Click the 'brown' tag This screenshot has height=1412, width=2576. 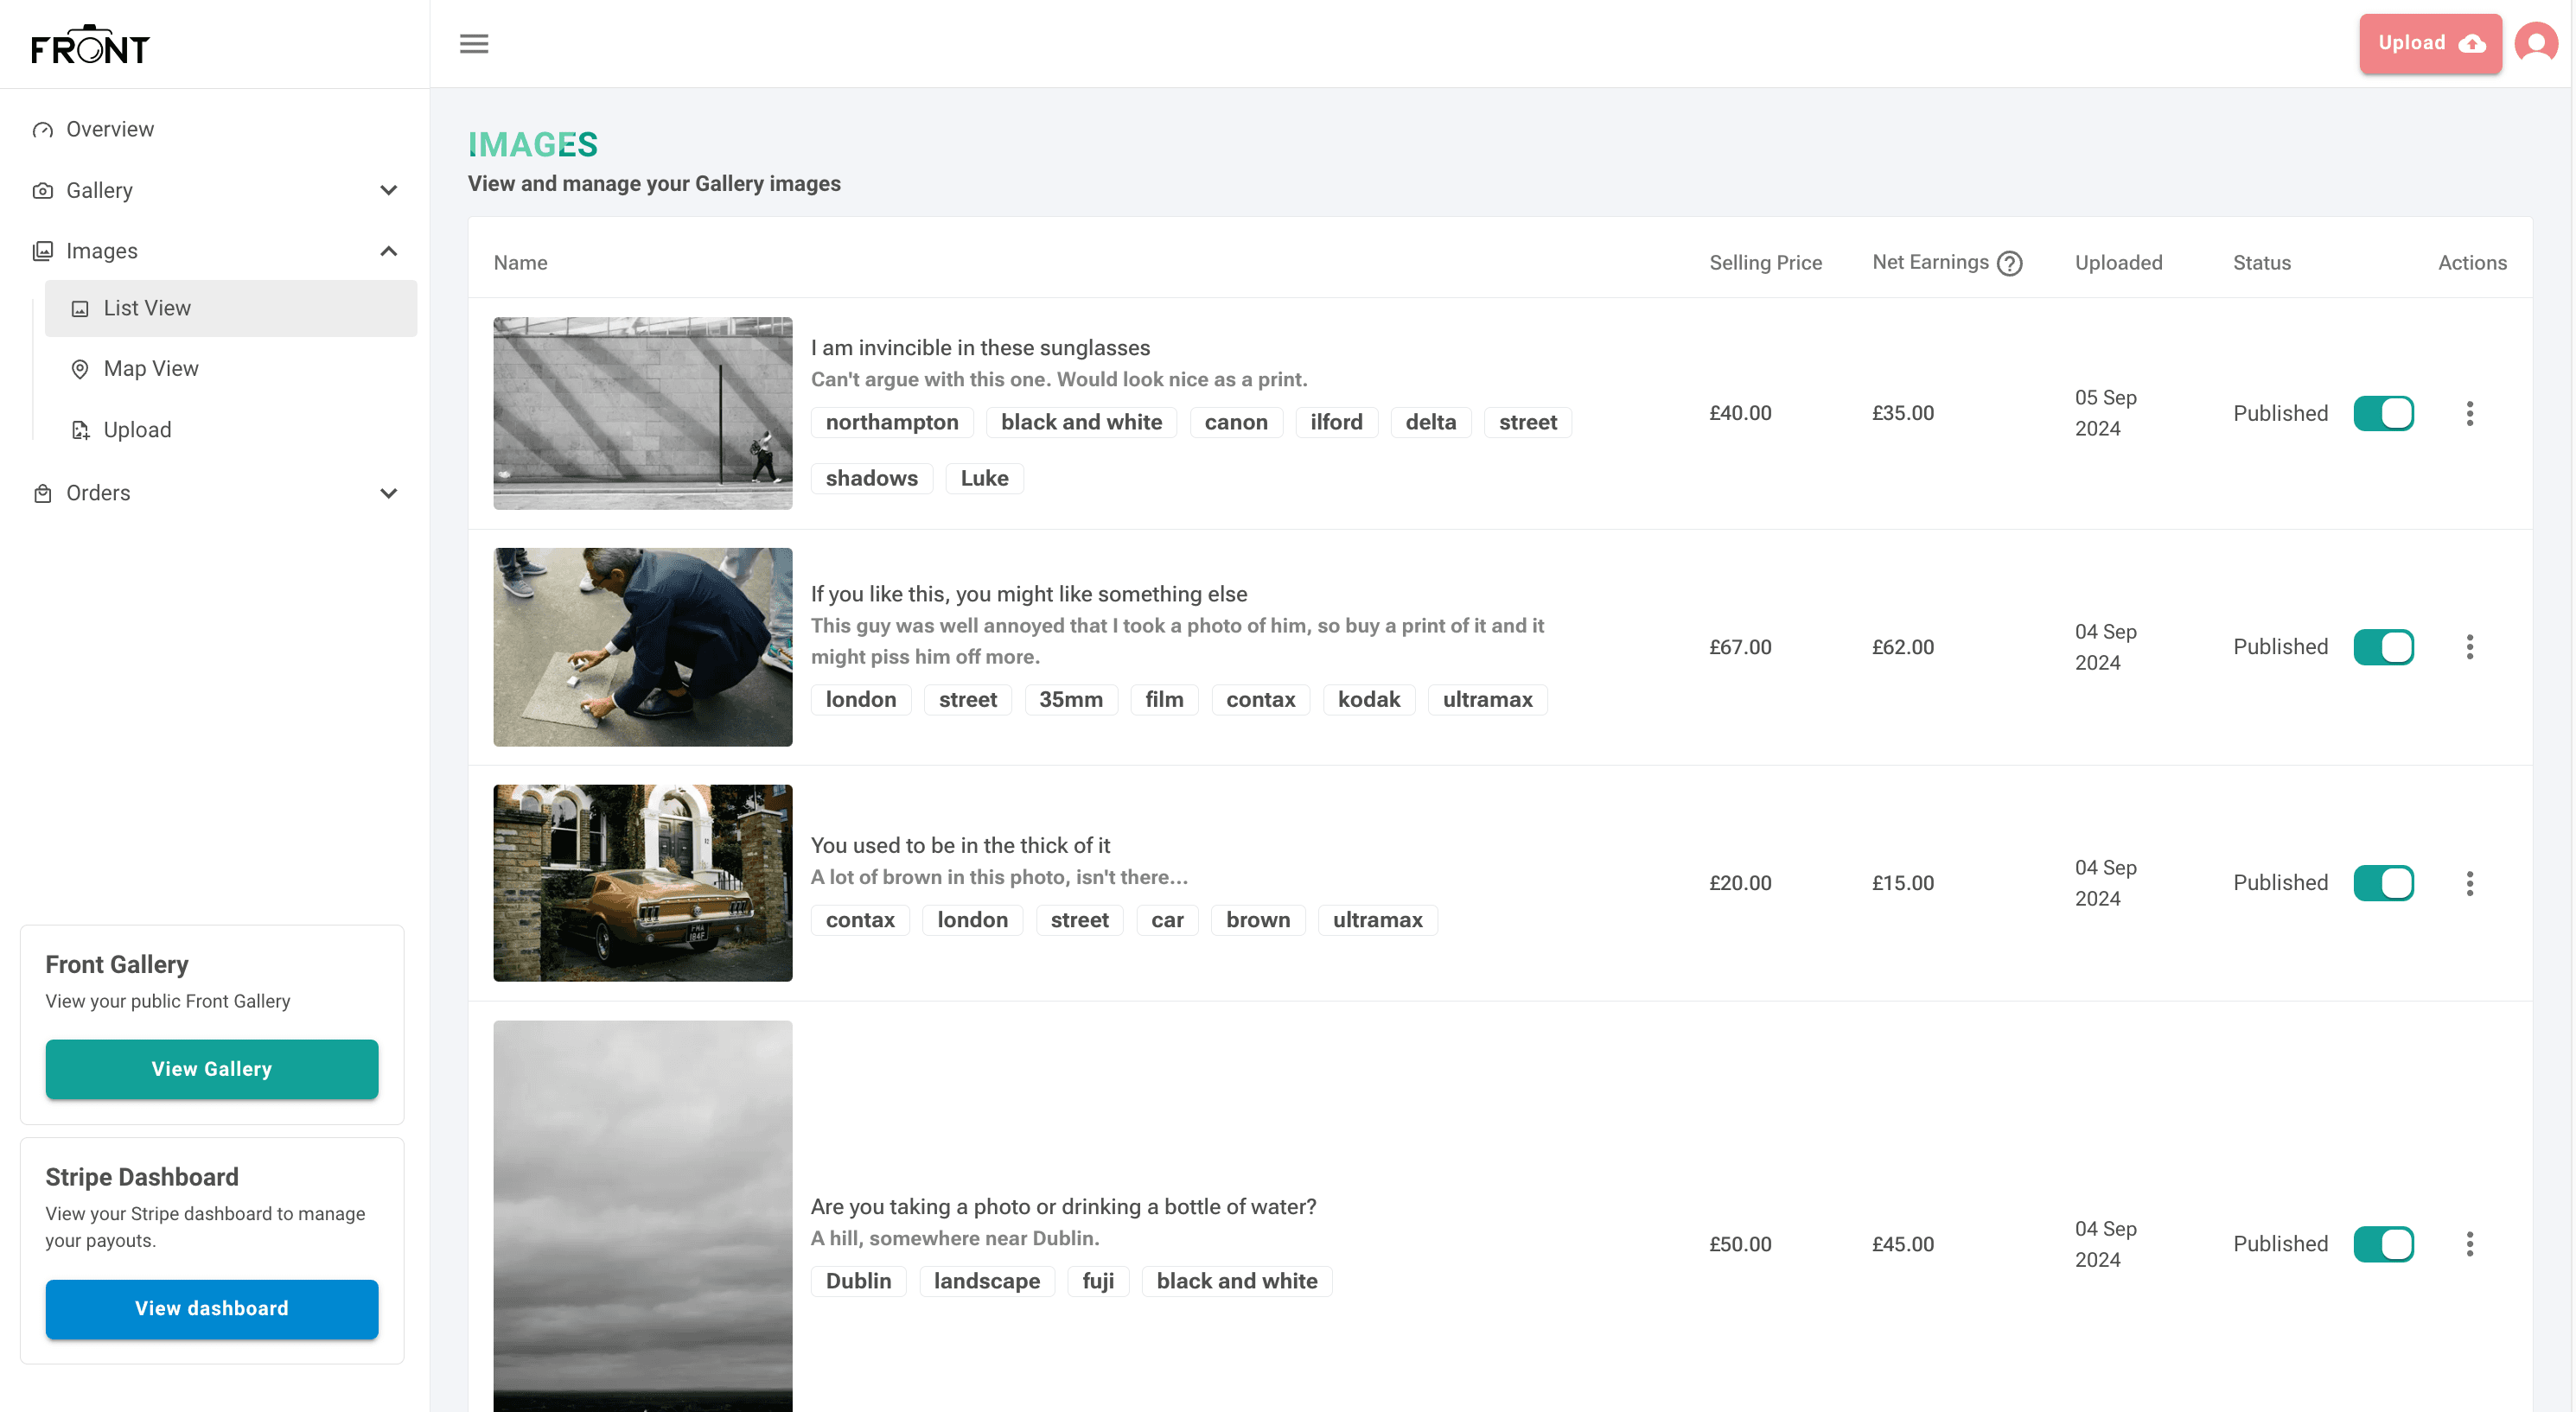pyautogui.click(x=1258, y=920)
